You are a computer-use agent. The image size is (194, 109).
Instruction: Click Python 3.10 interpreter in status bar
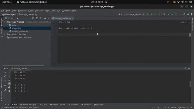[x=183, y=108]
